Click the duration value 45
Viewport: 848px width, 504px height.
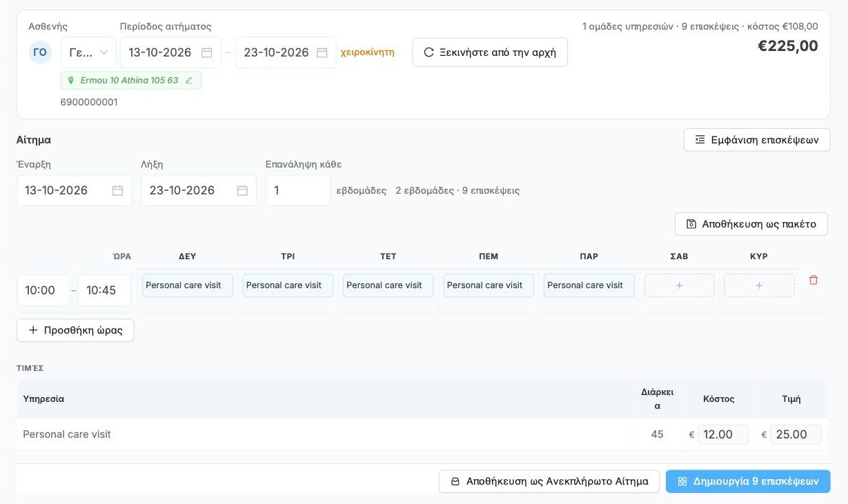pyautogui.click(x=657, y=434)
